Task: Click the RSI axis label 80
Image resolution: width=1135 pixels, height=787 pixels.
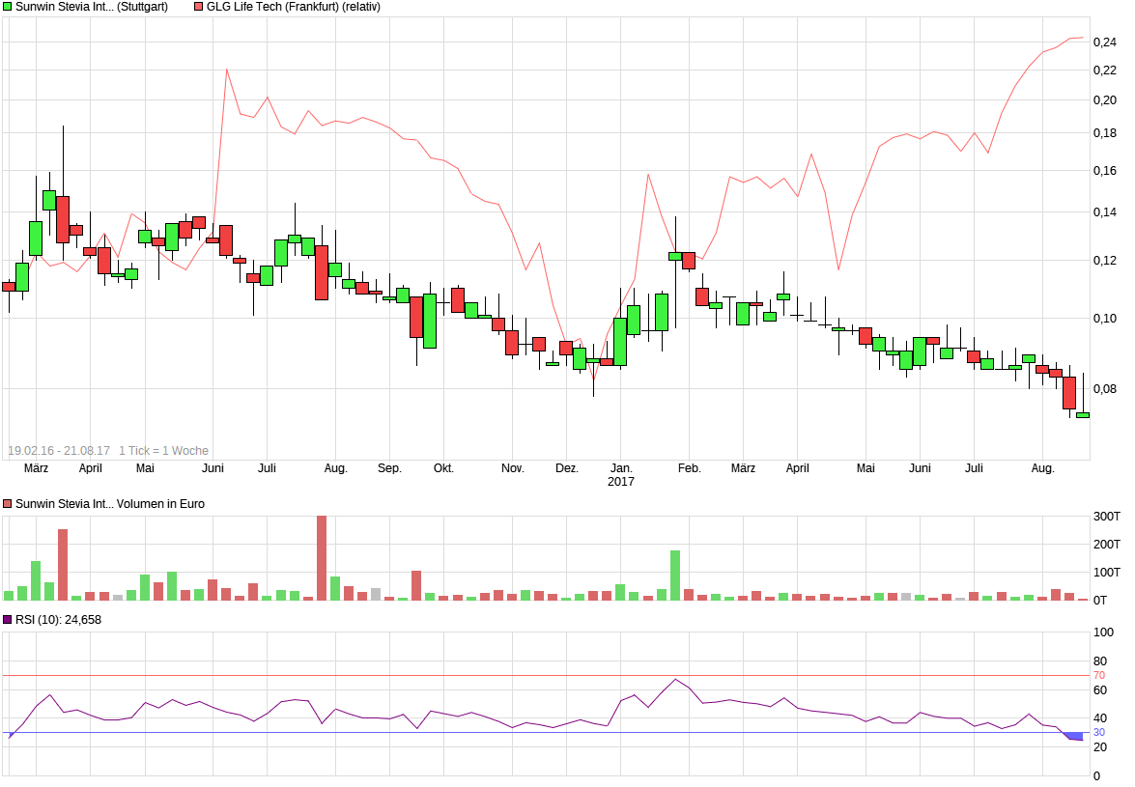Action: click(x=1100, y=661)
